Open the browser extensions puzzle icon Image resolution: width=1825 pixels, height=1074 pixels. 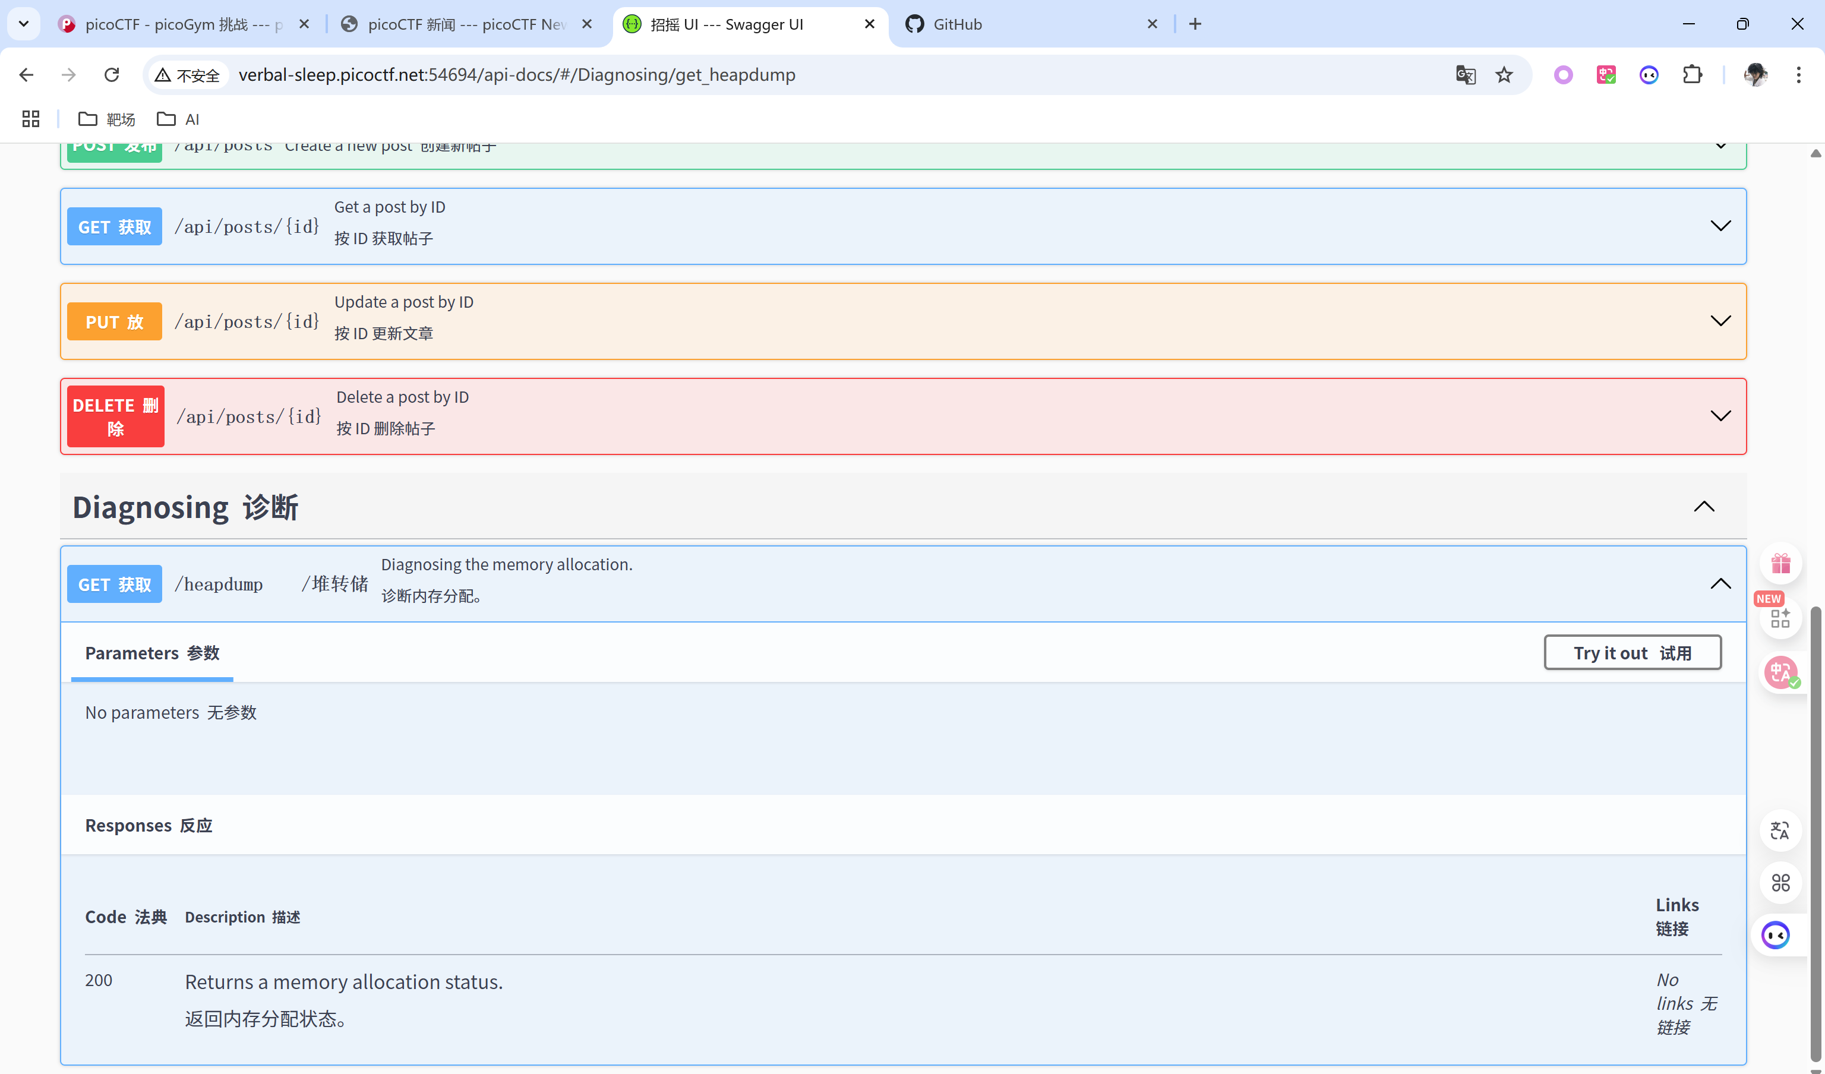click(1692, 75)
